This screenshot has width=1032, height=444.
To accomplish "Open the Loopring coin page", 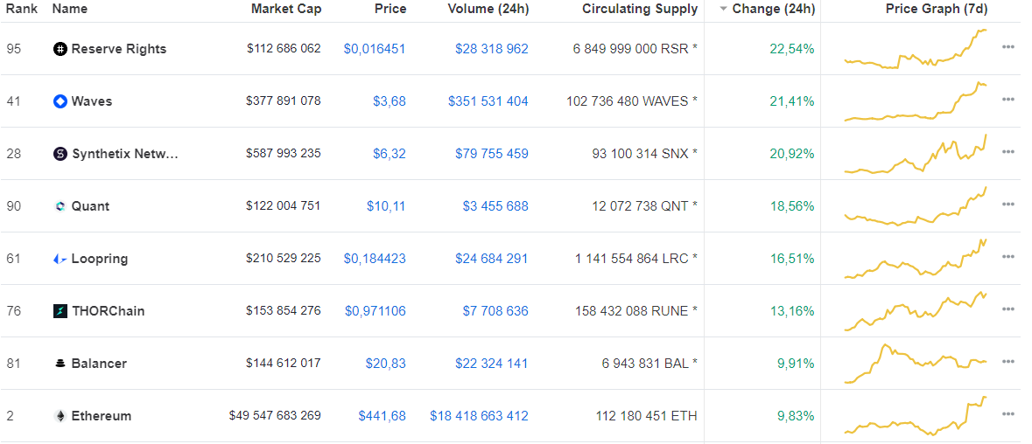I will click(100, 259).
